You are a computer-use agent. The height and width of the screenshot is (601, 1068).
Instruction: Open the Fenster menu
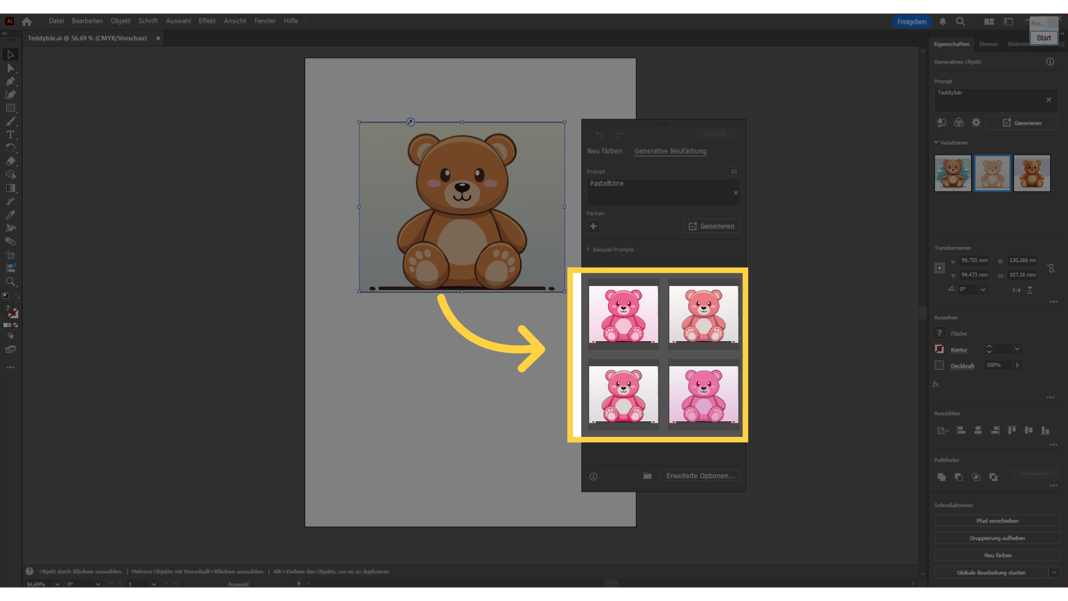(x=265, y=21)
